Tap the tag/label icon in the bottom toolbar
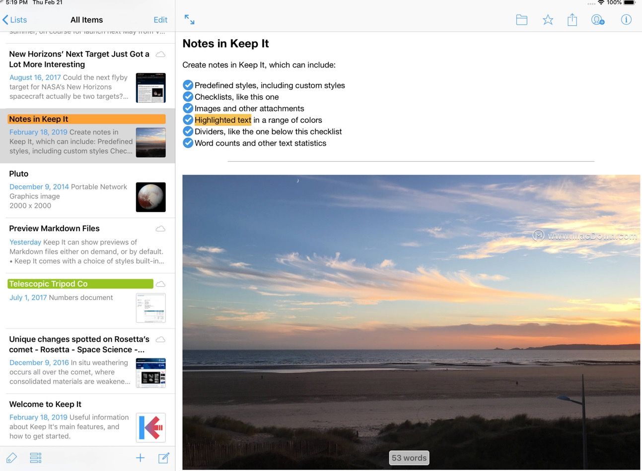Viewport: 642px width, 471px height. coord(11,458)
